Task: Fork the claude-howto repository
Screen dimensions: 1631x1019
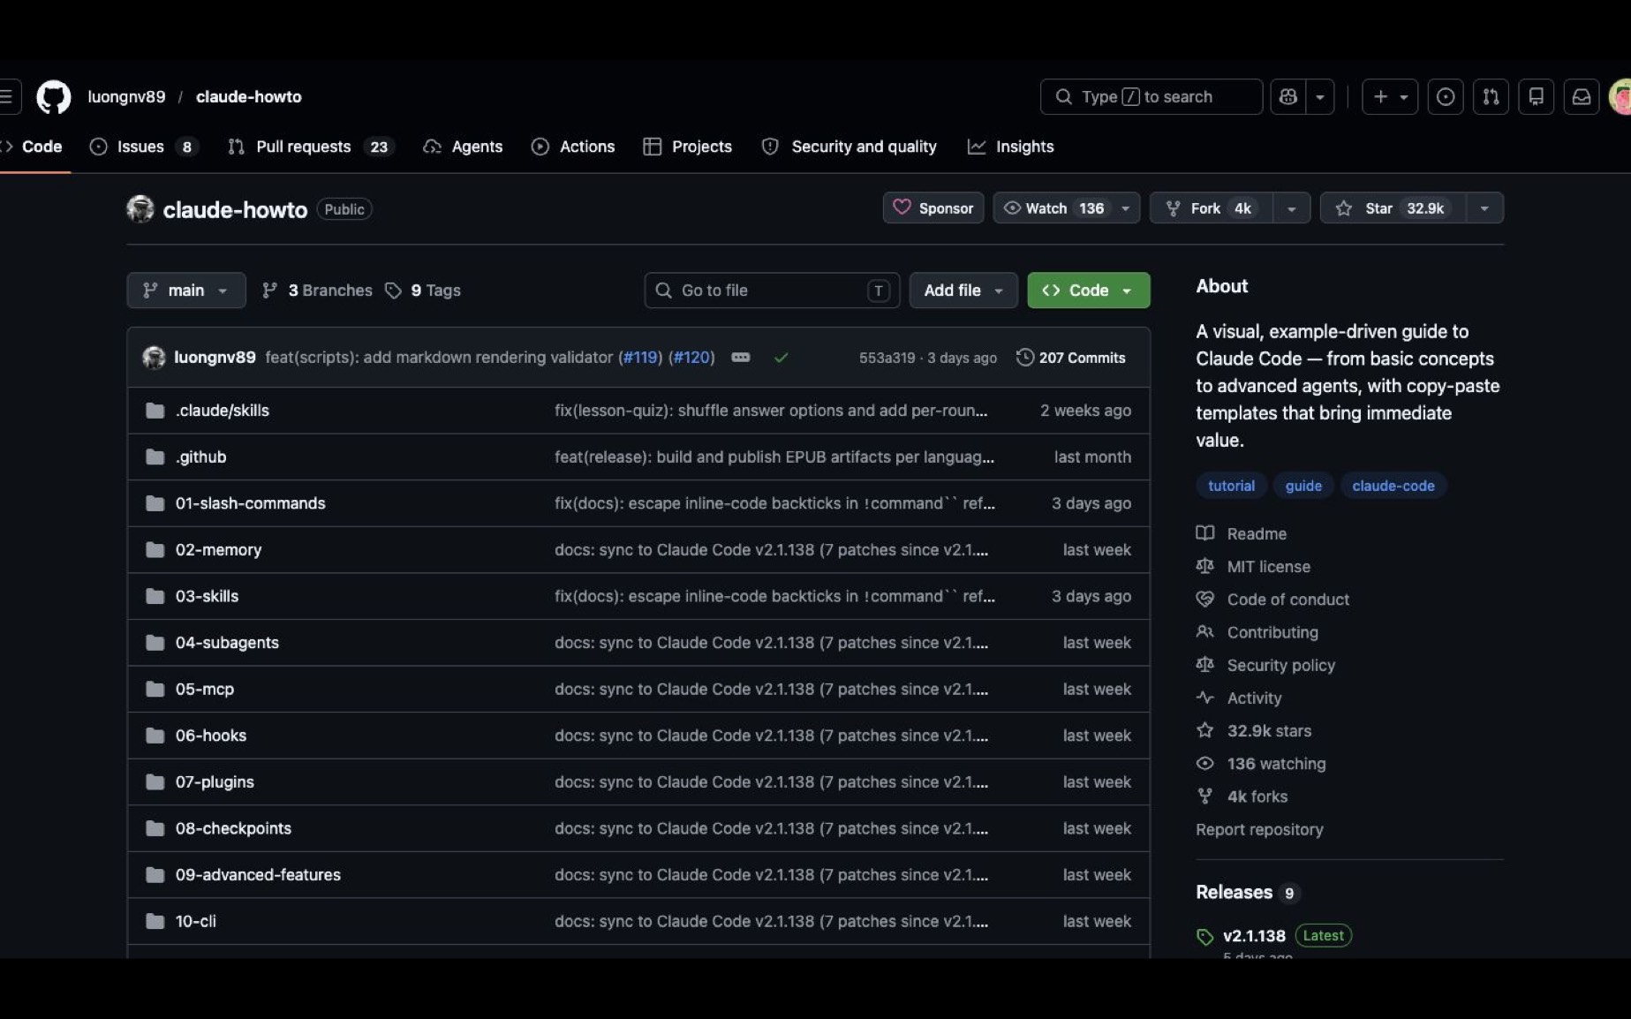Action: click(x=1211, y=208)
